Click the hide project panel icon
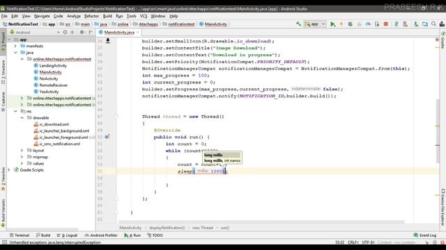The height and width of the screenshot is (250, 446). pyautogui.click(x=91, y=33)
